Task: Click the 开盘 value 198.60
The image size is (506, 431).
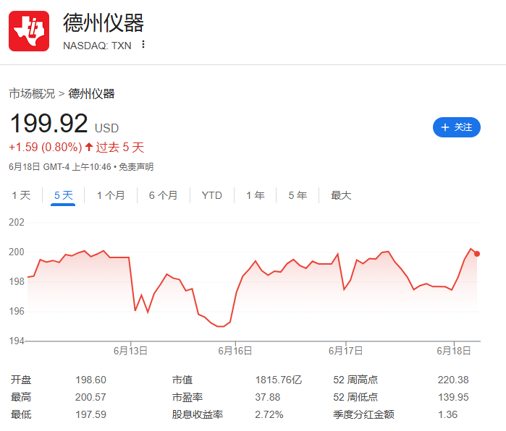Action: click(x=90, y=380)
